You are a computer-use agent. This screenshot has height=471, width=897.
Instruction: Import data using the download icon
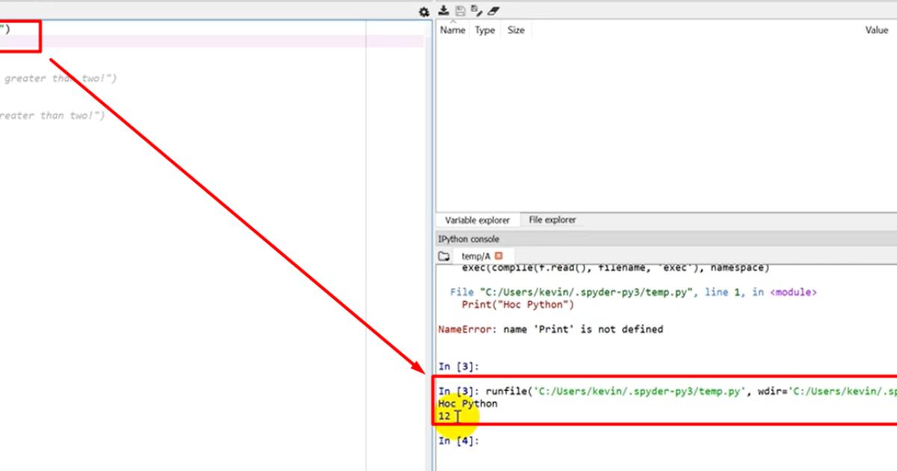[443, 11]
